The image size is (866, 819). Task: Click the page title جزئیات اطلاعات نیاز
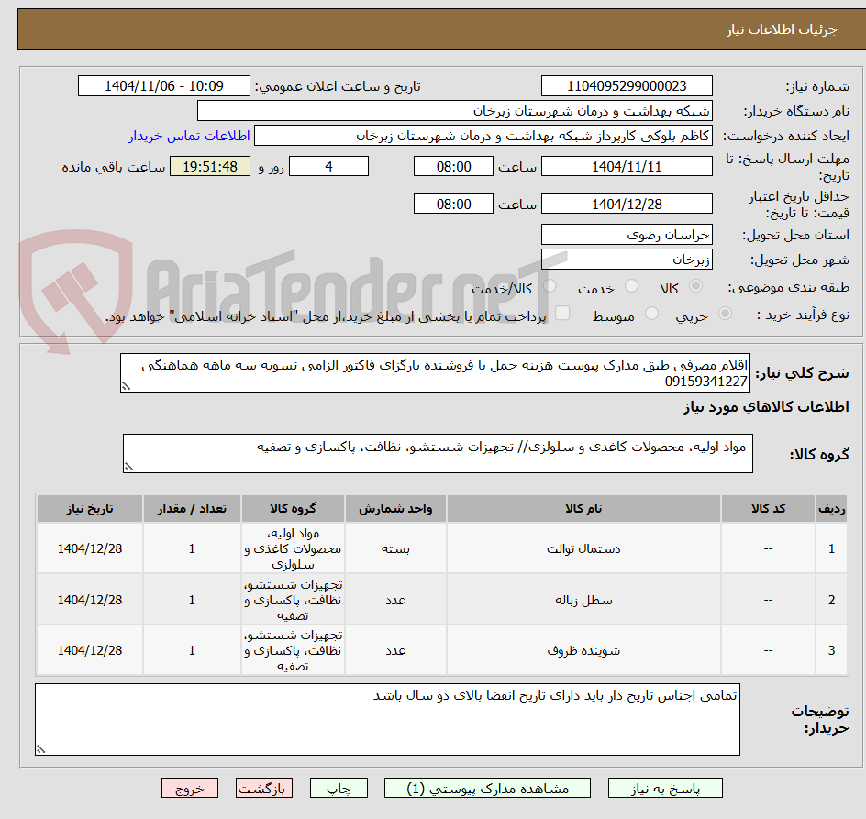(x=782, y=29)
